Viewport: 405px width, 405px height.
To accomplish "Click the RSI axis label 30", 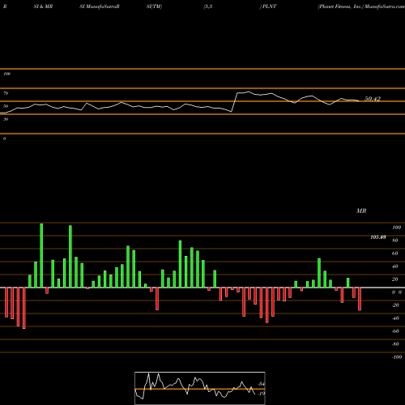I will click(x=6, y=119).
